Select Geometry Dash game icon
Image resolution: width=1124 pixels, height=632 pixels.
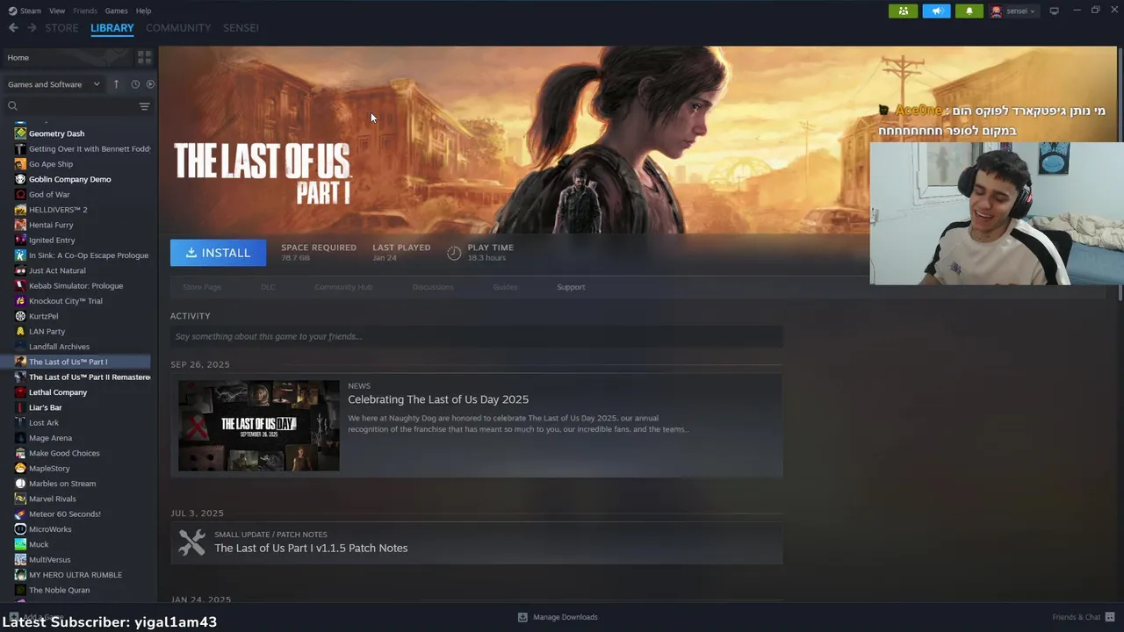tap(20, 133)
